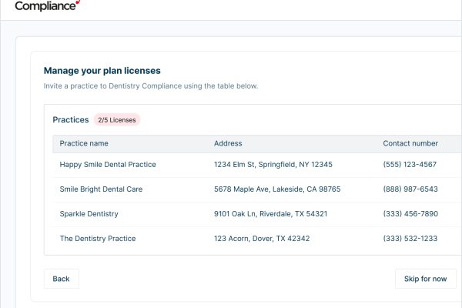Select Happy Smile Dental Practice row
The width and height of the screenshot is (462, 308).
257,165
